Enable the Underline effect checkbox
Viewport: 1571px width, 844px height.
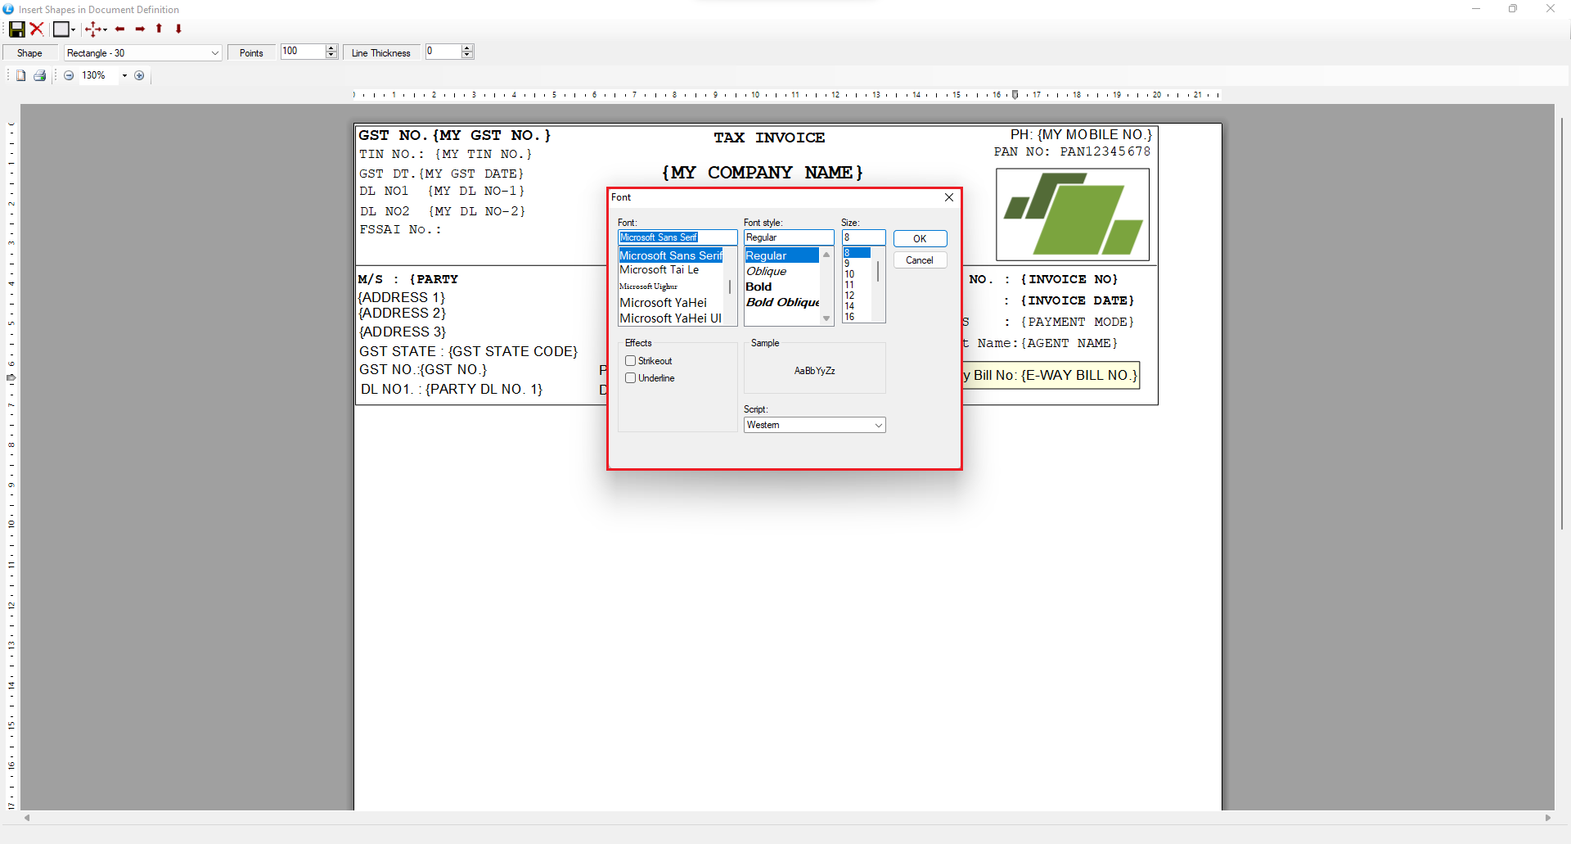tap(631, 378)
